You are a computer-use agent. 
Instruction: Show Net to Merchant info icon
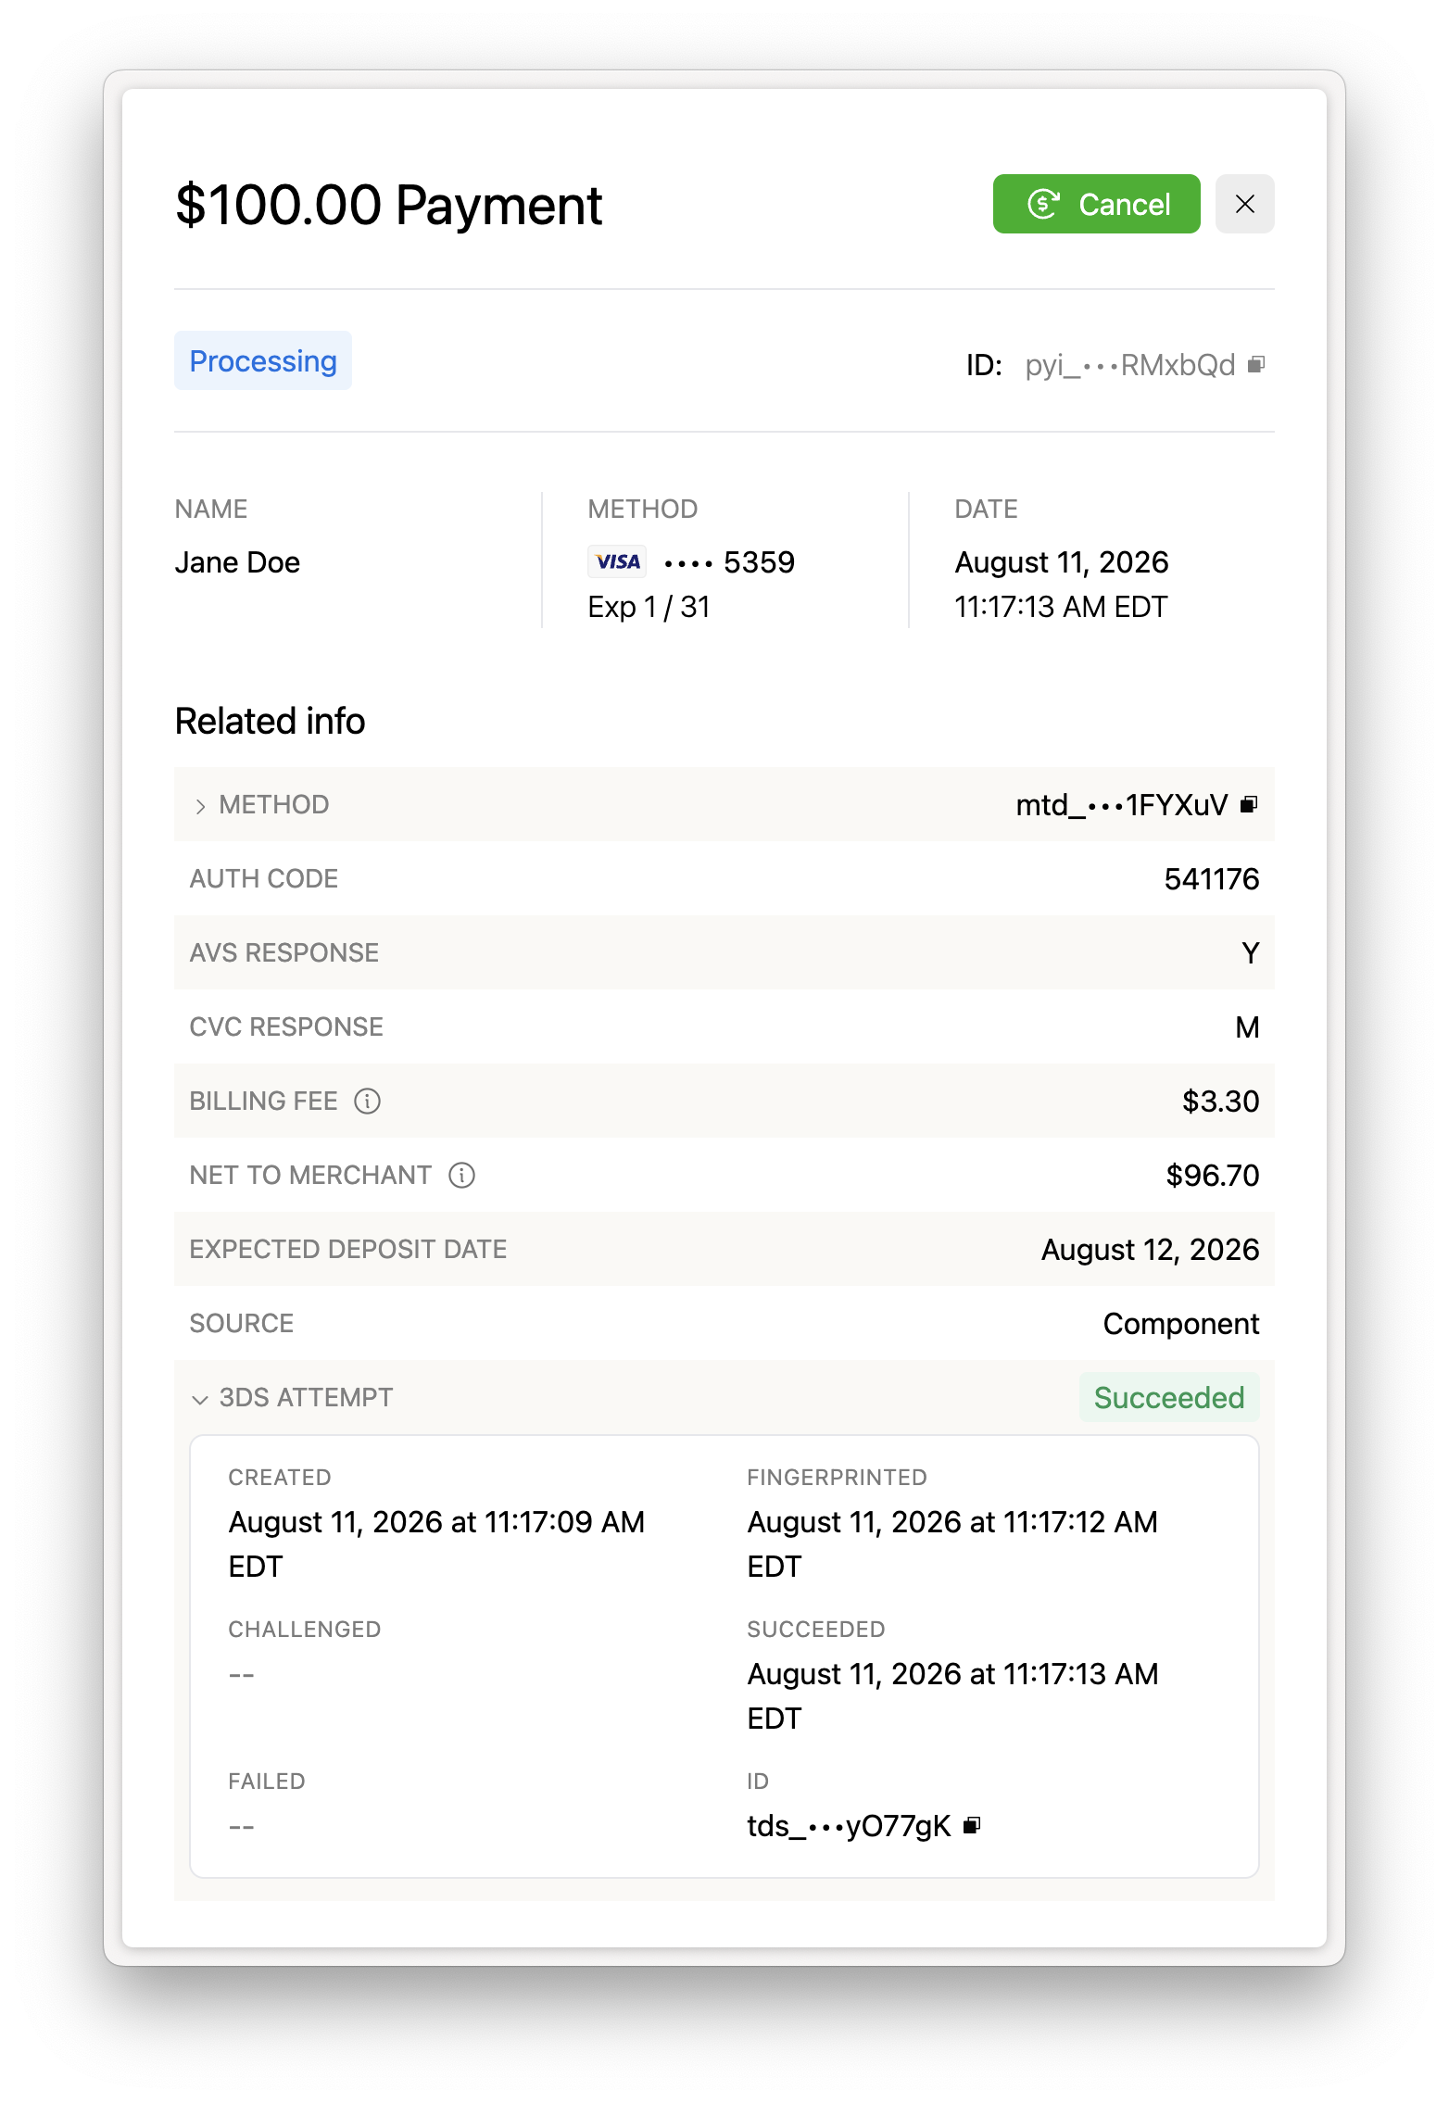point(461,1175)
